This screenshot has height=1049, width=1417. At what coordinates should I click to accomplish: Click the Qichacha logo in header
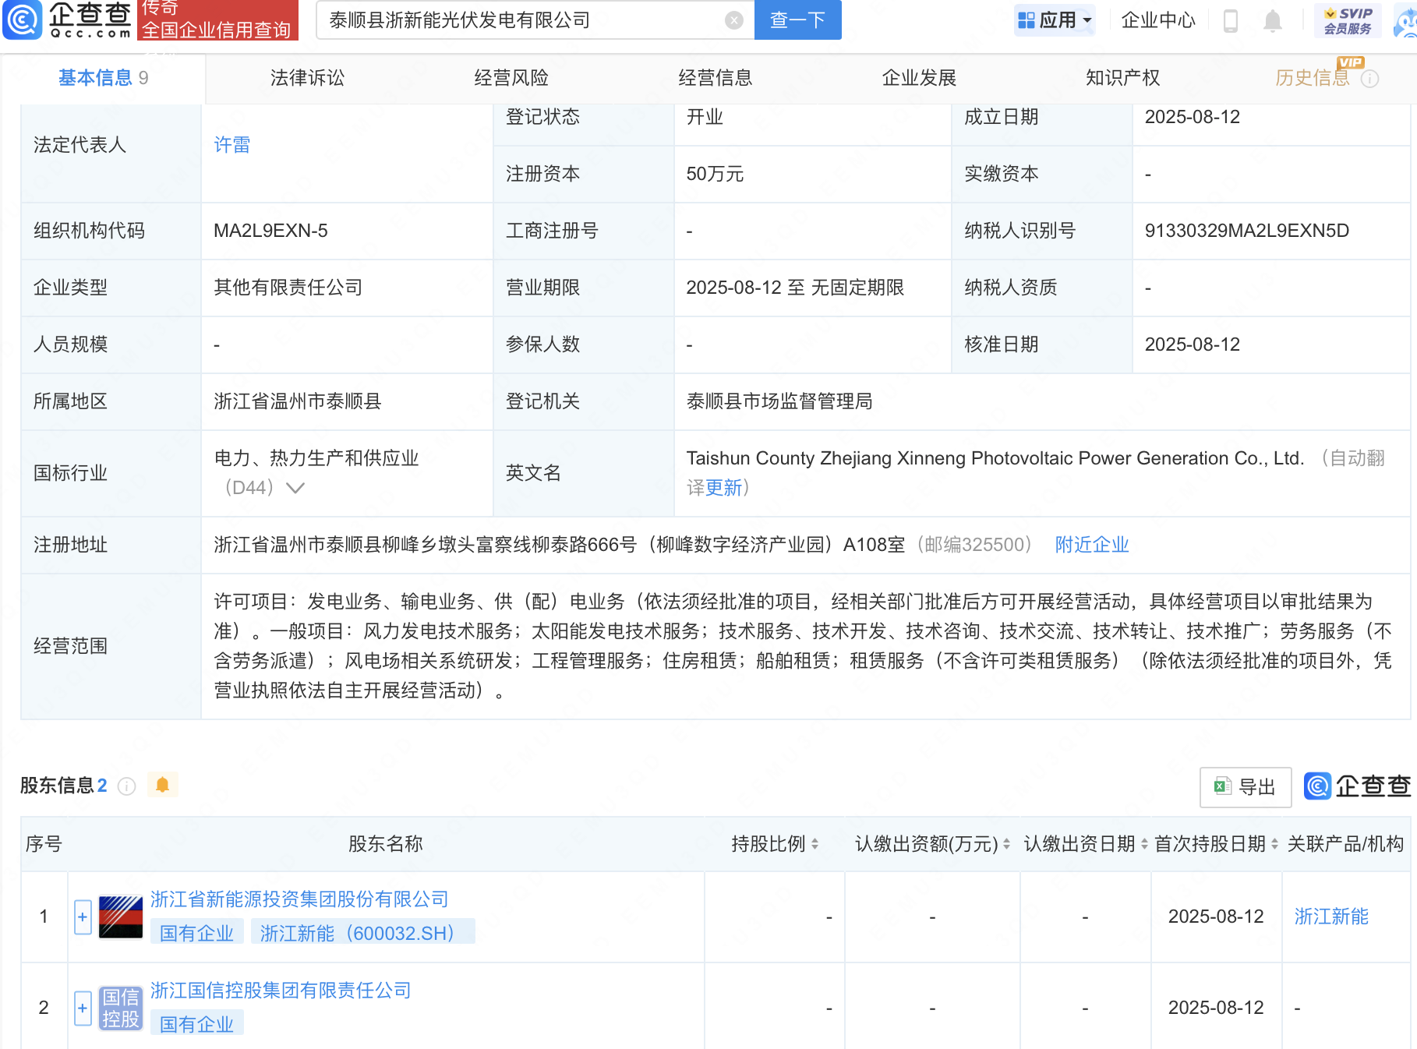[68, 19]
